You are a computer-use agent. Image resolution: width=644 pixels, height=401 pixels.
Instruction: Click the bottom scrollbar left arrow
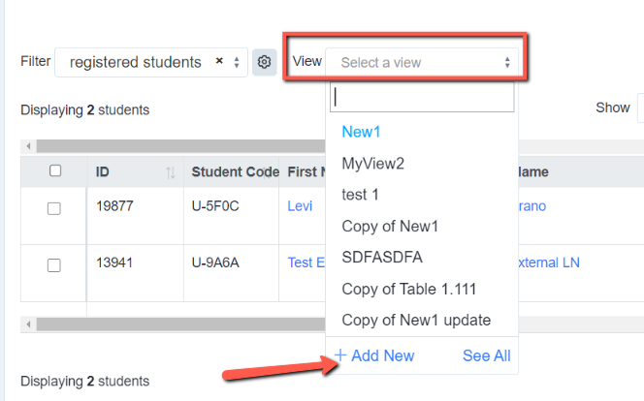[x=28, y=324]
